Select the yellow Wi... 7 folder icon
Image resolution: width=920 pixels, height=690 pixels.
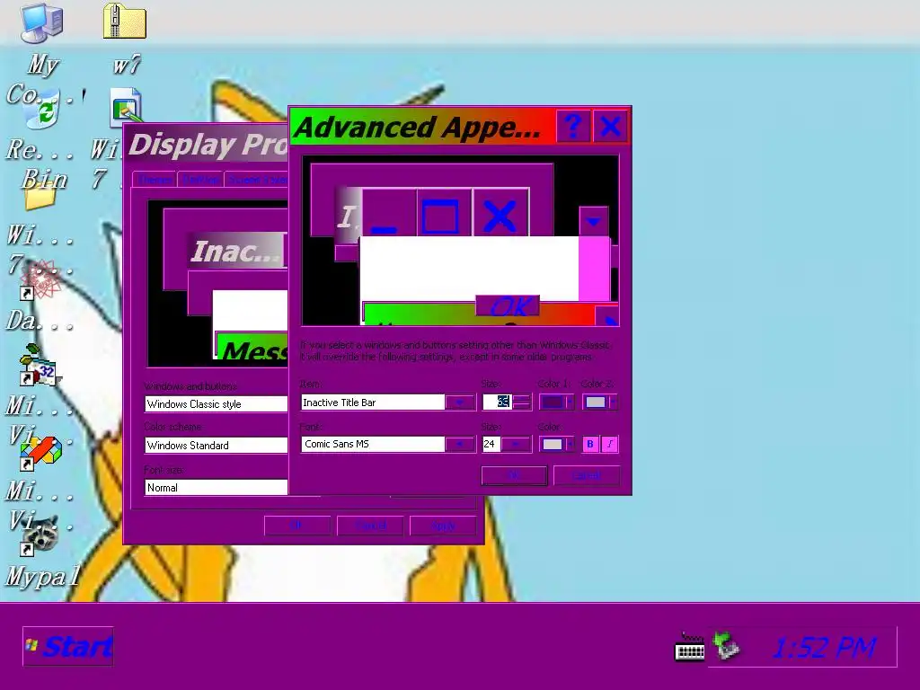pos(40,197)
